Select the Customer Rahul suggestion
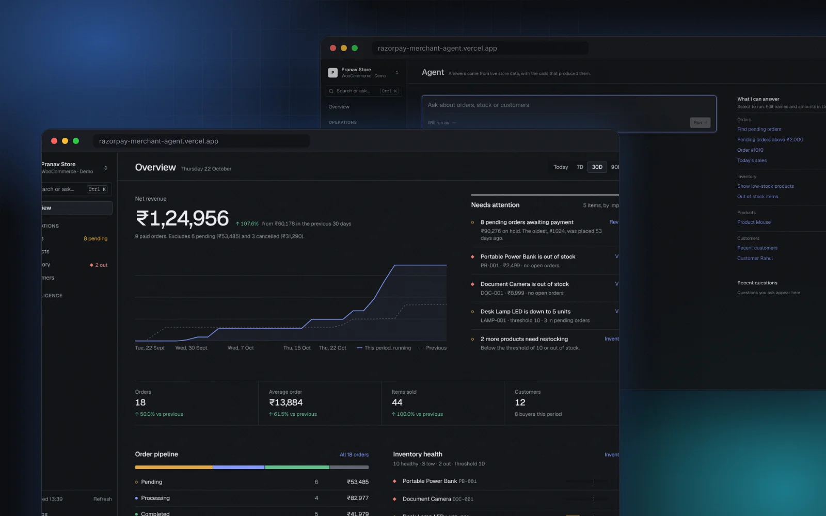This screenshot has height=516, width=826. pyautogui.click(x=755, y=259)
